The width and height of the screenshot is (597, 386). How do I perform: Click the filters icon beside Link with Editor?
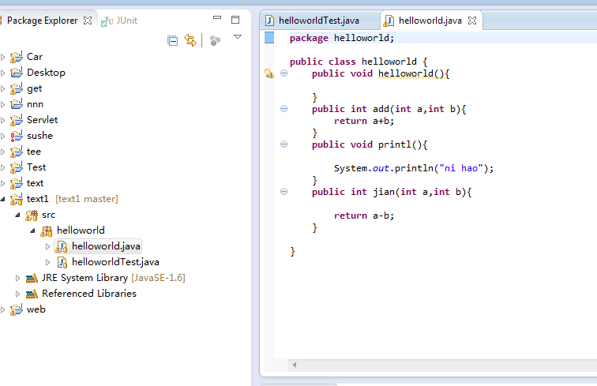[x=215, y=40]
